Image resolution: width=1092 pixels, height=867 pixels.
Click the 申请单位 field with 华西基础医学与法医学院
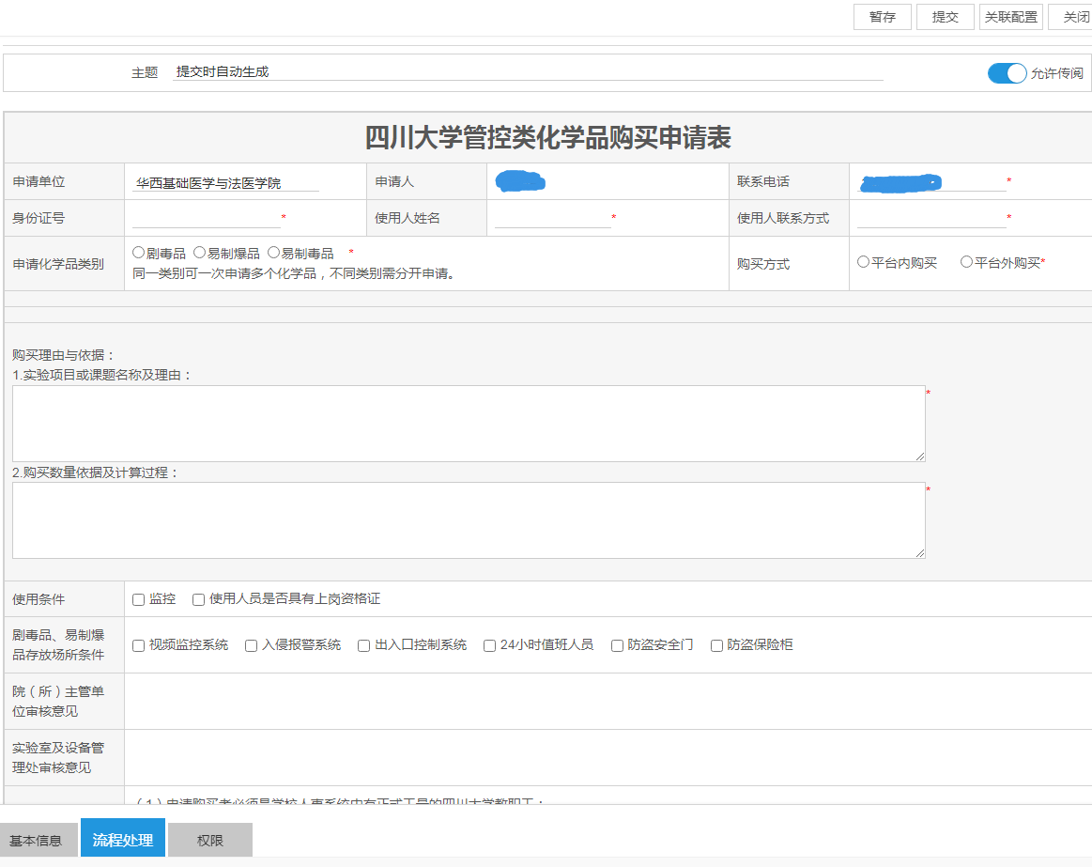pyautogui.click(x=225, y=182)
